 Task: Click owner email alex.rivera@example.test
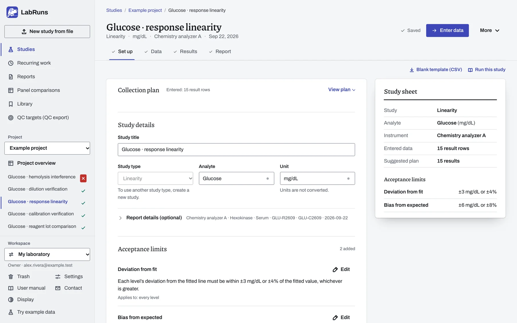tap(48, 265)
